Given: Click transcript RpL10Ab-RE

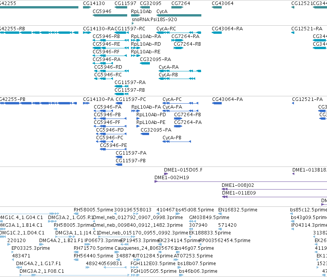Looking at the screenshot, I should [x=146, y=52].
